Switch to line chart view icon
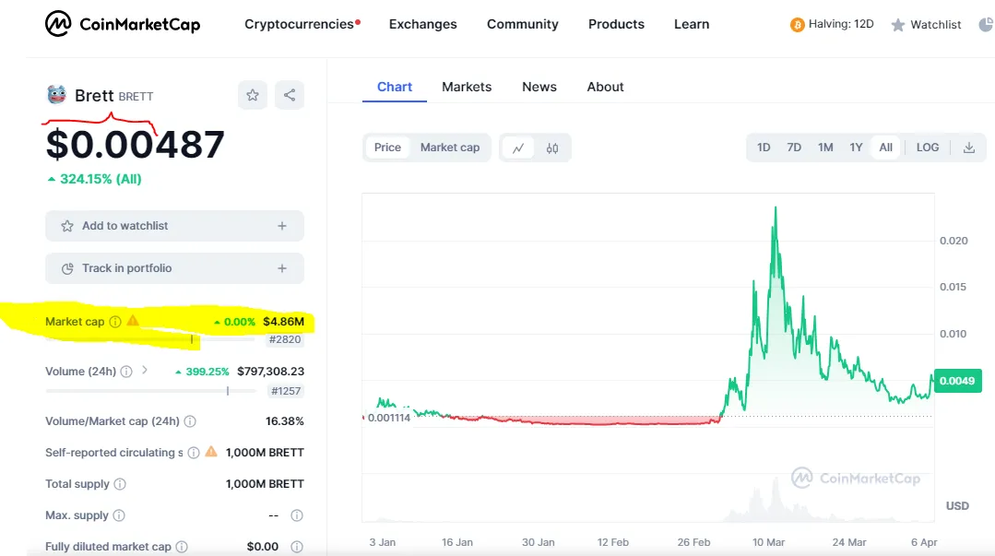The height and width of the screenshot is (556, 995). (518, 148)
